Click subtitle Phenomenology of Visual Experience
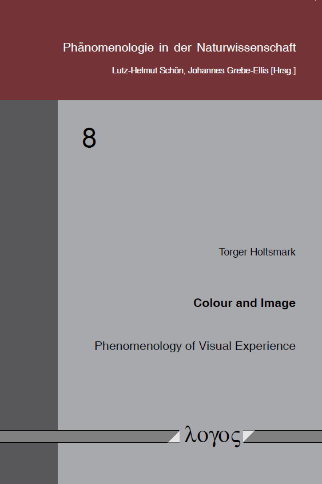Viewport: 322px width, 484px height. pyautogui.click(x=195, y=346)
